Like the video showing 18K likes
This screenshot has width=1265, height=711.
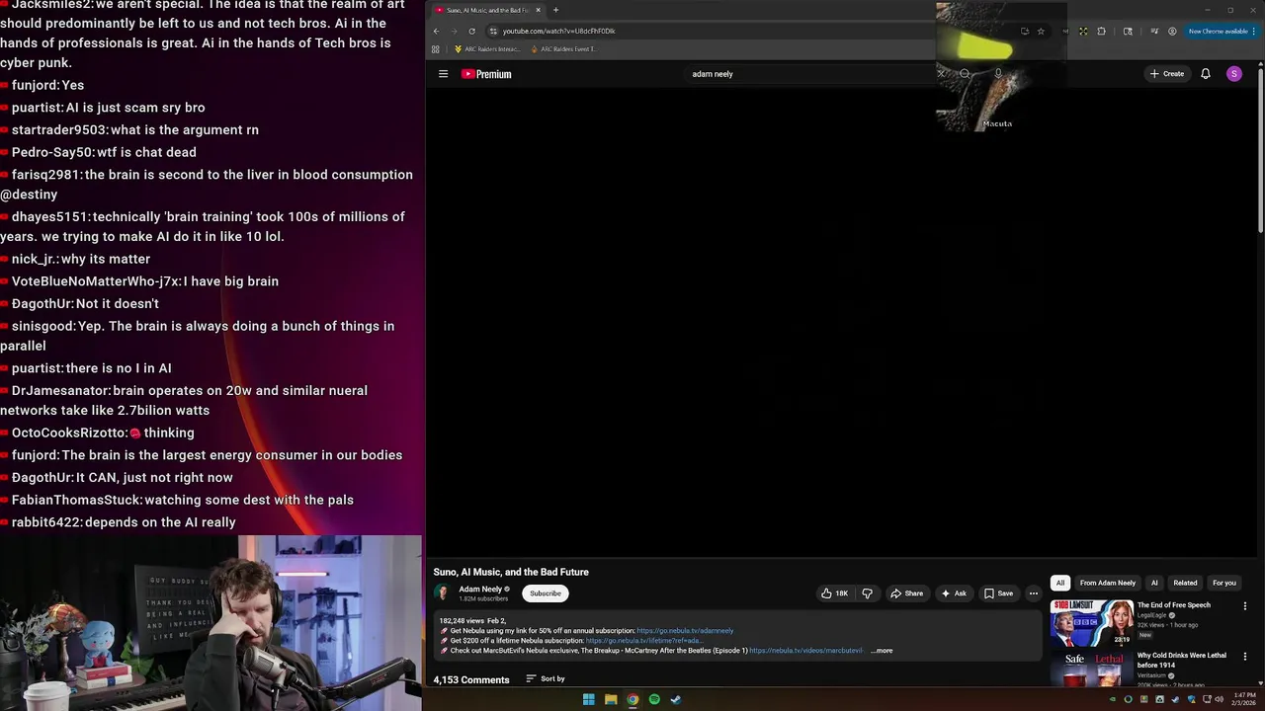point(834,593)
